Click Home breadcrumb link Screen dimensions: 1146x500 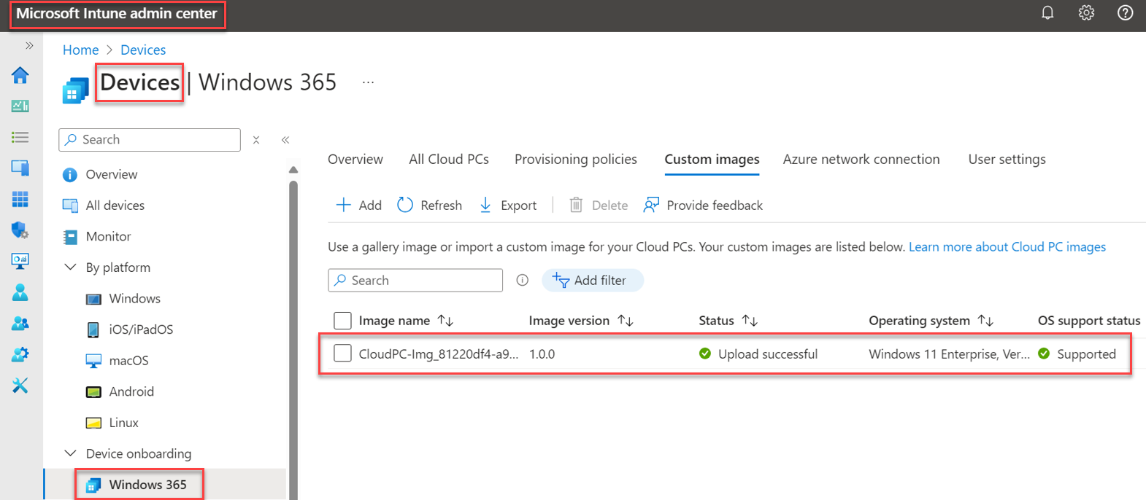80,50
